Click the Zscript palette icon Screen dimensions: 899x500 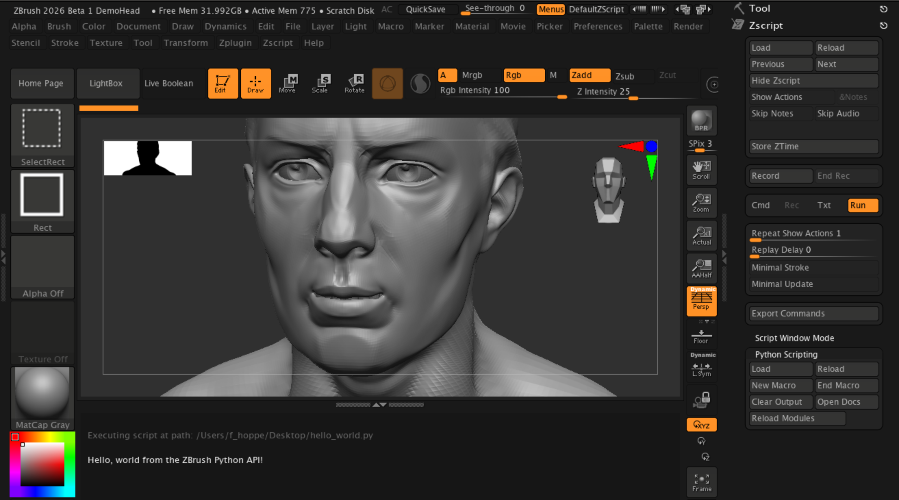pyautogui.click(x=738, y=25)
